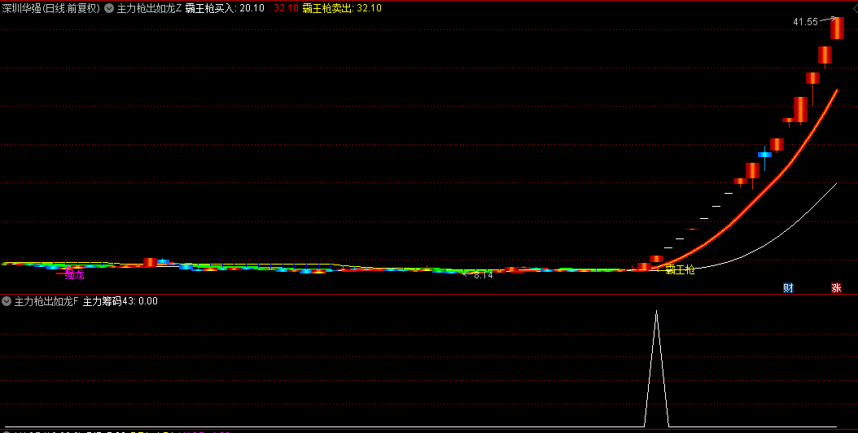
Task: Click the 深圳华强(日线.前复权) chart title
Action: 51,8
